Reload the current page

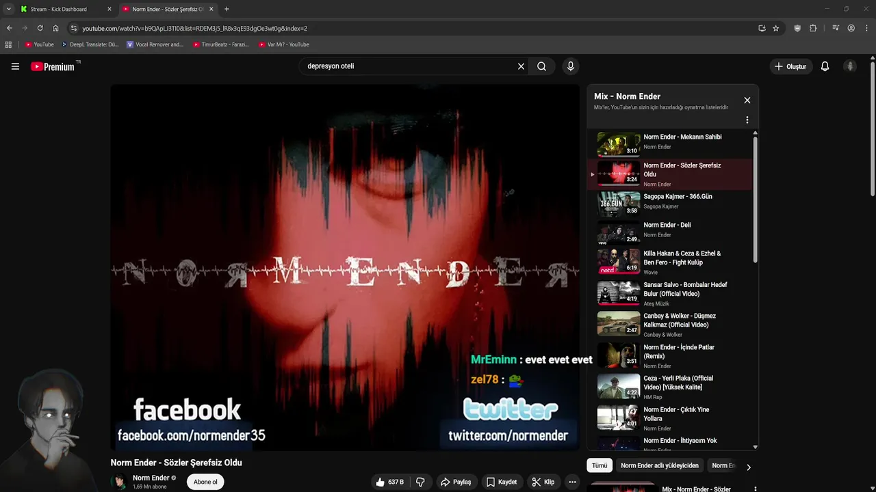pyautogui.click(x=40, y=28)
